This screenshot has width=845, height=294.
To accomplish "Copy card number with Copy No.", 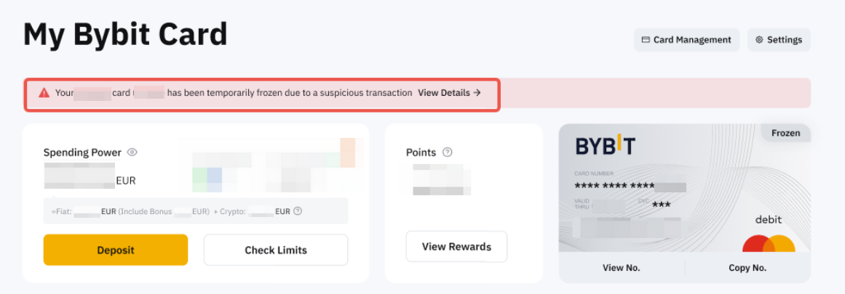I will (x=747, y=268).
